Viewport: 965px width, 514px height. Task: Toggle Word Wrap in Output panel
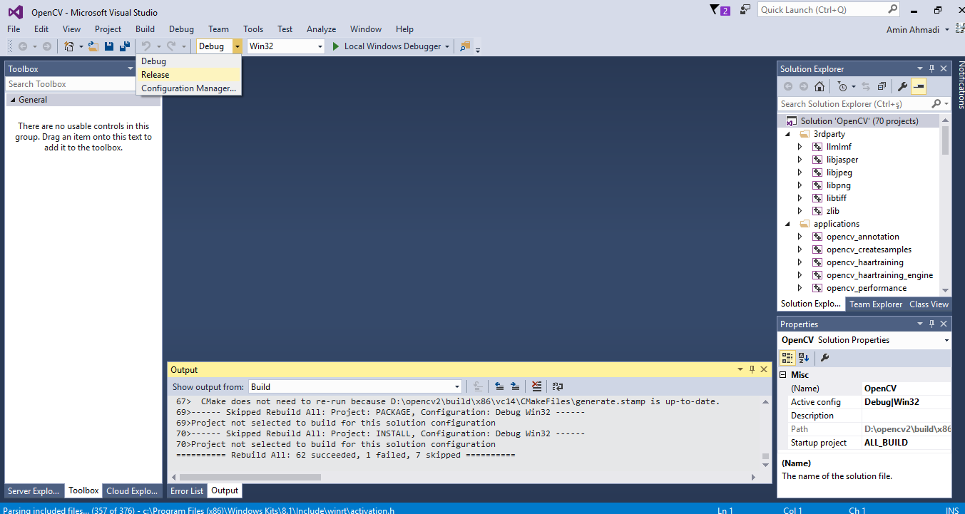pos(558,386)
